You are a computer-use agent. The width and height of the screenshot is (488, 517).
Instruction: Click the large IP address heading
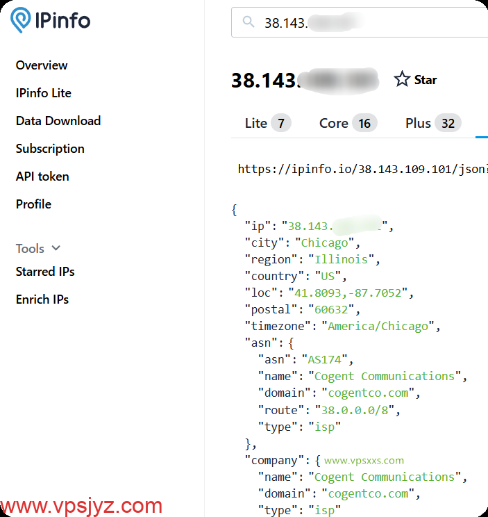click(x=305, y=80)
